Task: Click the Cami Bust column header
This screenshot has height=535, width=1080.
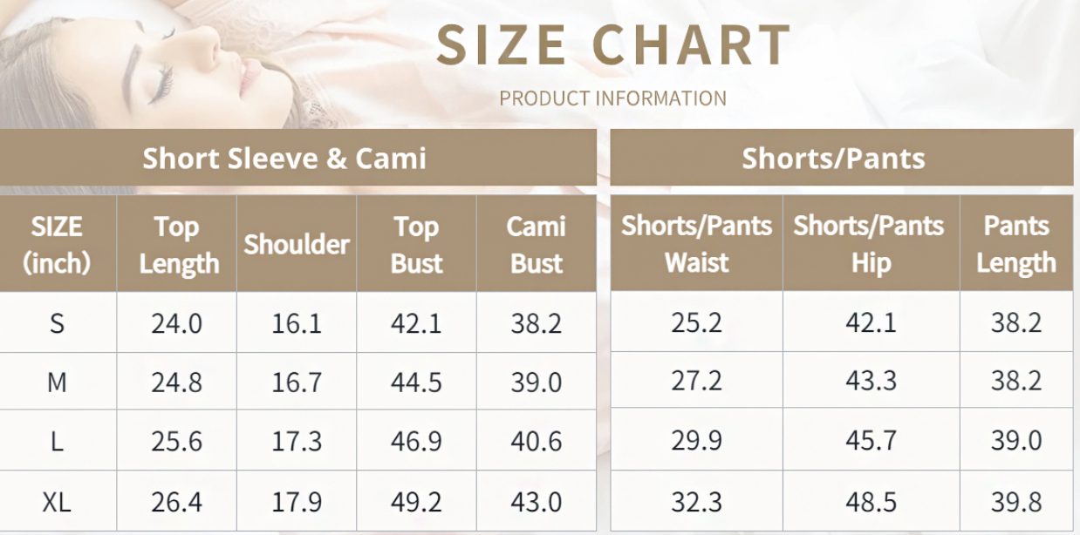Action: [536, 244]
